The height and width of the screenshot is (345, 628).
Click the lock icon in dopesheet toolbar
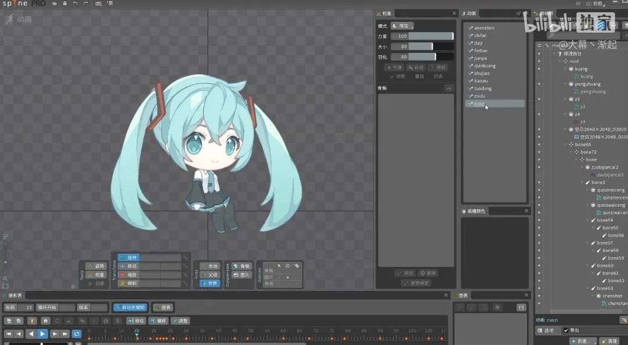click(45, 321)
